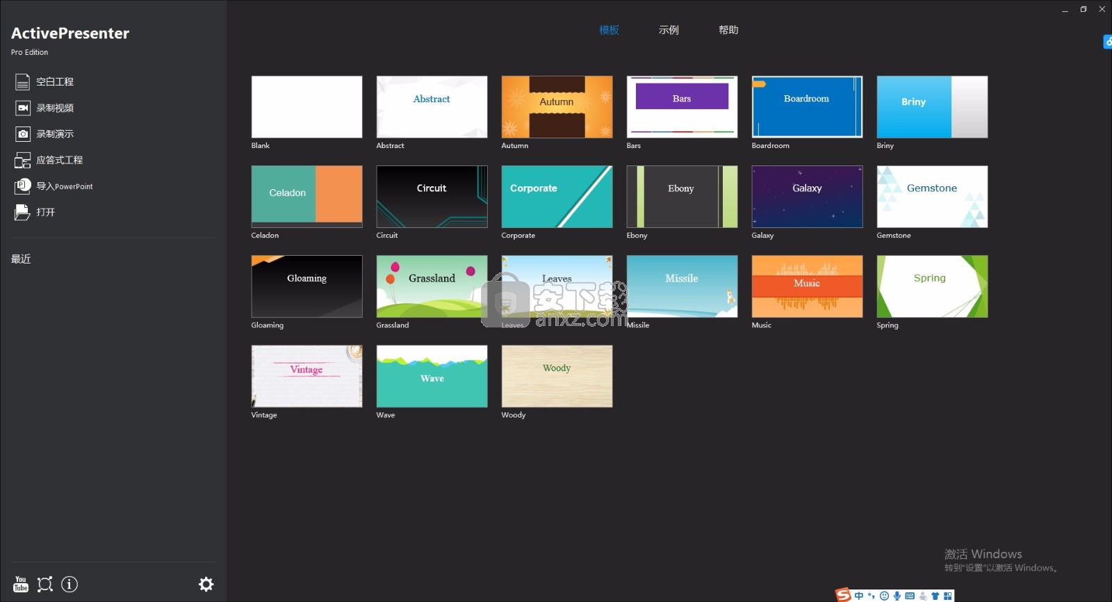Click the shirt skin icon in IME bar
Image resolution: width=1112 pixels, height=602 pixels.
point(935,596)
